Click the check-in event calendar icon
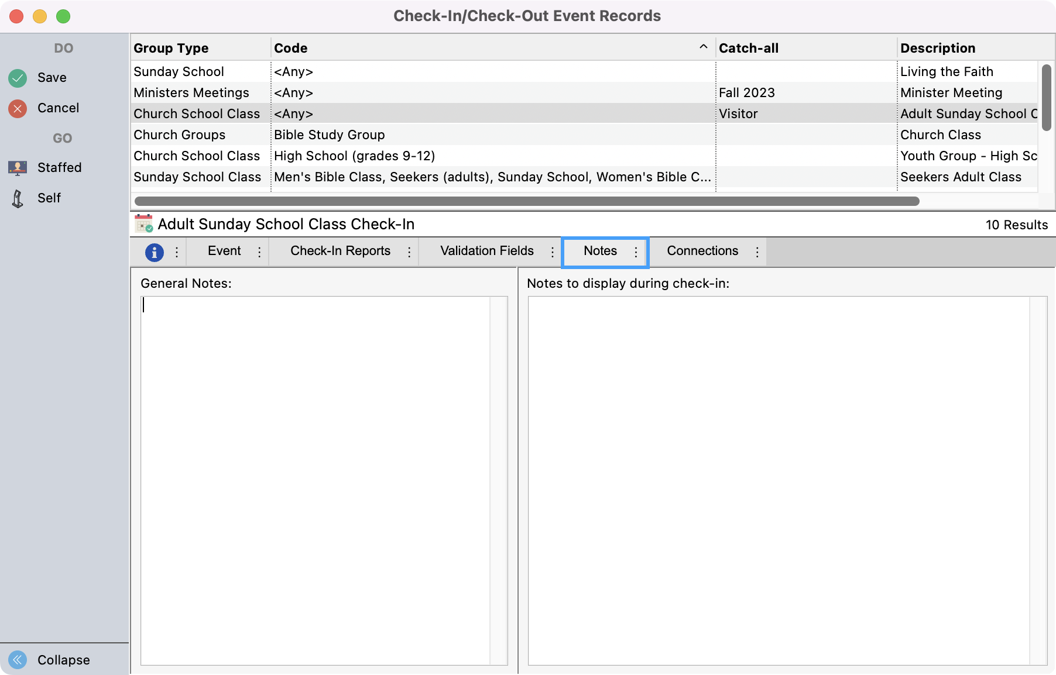 pos(143,224)
